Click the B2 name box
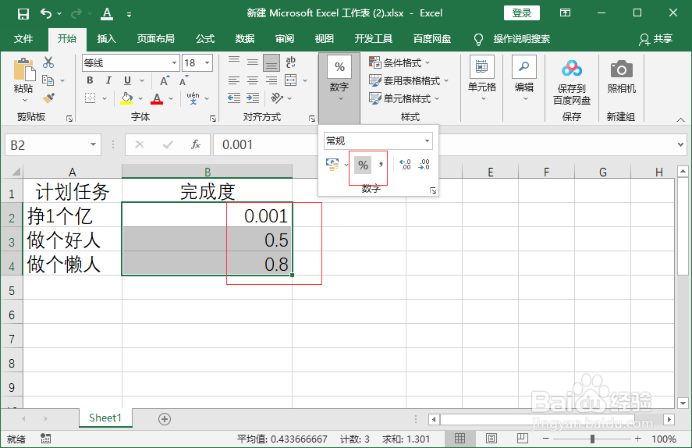This screenshot has height=448, width=692. (53, 144)
